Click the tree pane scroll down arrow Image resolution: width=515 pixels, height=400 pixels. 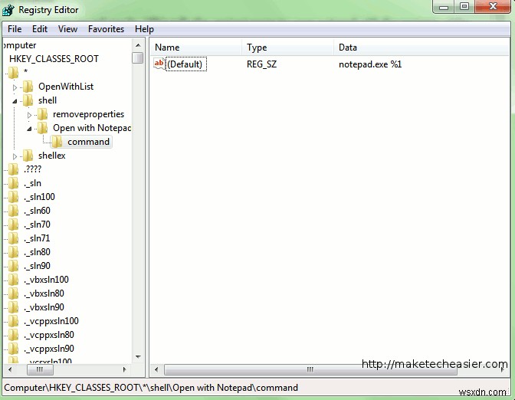138,356
